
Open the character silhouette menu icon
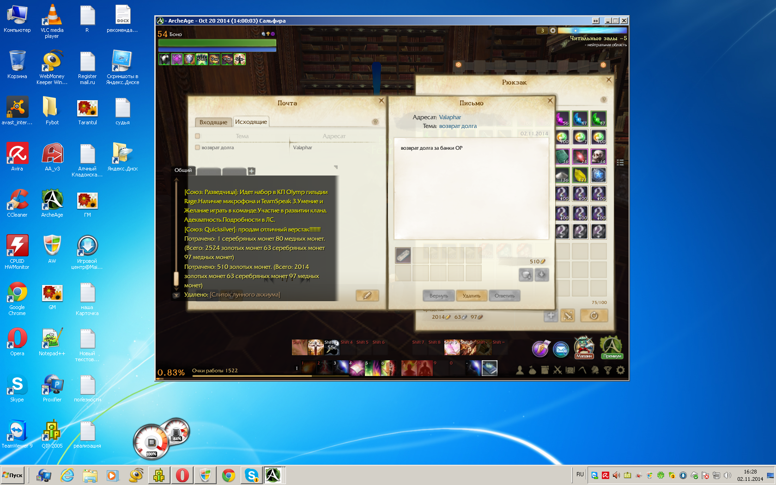[520, 370]
